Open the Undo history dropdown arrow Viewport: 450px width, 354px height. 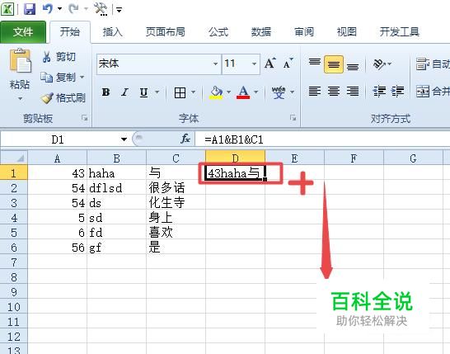[59, 8]
